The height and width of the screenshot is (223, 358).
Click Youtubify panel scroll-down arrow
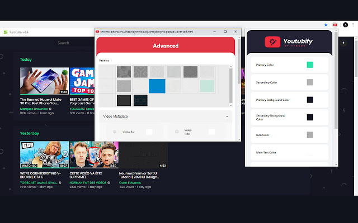[x=336, y=164]
